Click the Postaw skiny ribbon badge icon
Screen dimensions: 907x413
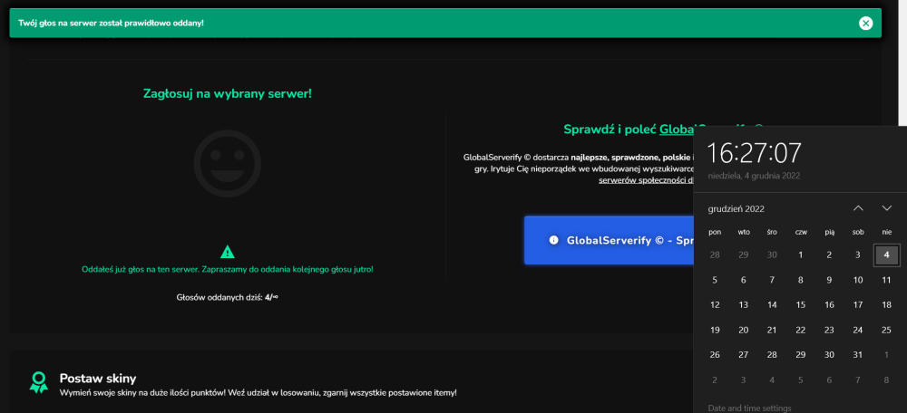pyautogui.click(x=39, y=383)
